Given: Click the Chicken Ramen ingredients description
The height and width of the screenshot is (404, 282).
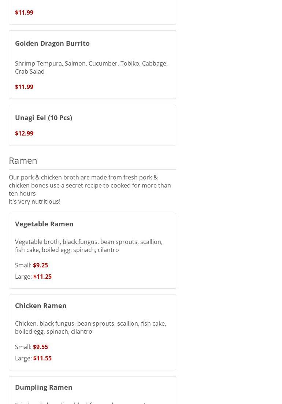Looking at the screenshot, I should [91, 327].
